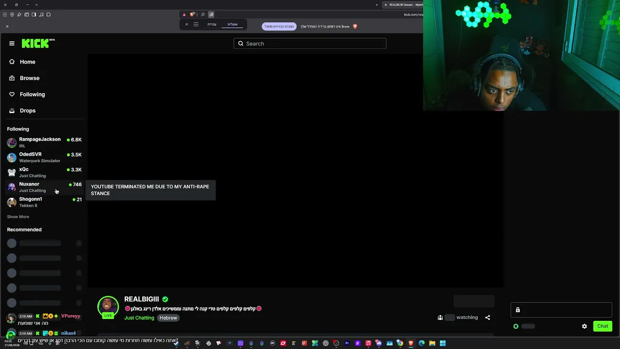
Task: Click the Kick points icon below chat
Action: (516, 326)
